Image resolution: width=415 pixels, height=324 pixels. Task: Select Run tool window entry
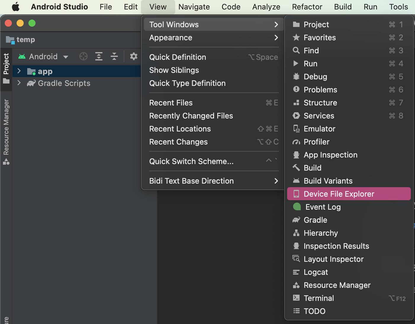pyautogui.click(x=349, y=64)
